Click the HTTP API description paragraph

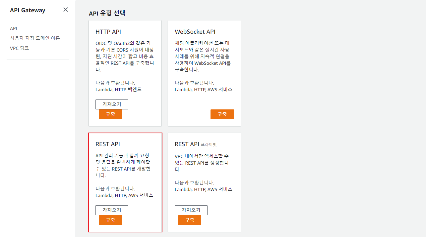(125, 57)
